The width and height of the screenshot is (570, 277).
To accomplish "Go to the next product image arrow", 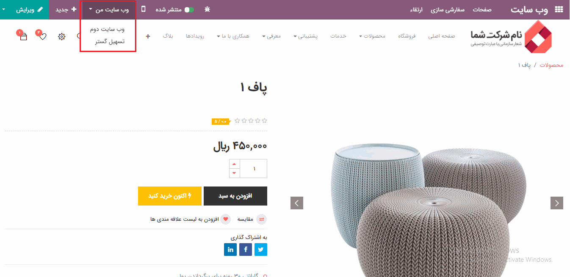I will 557,203.
